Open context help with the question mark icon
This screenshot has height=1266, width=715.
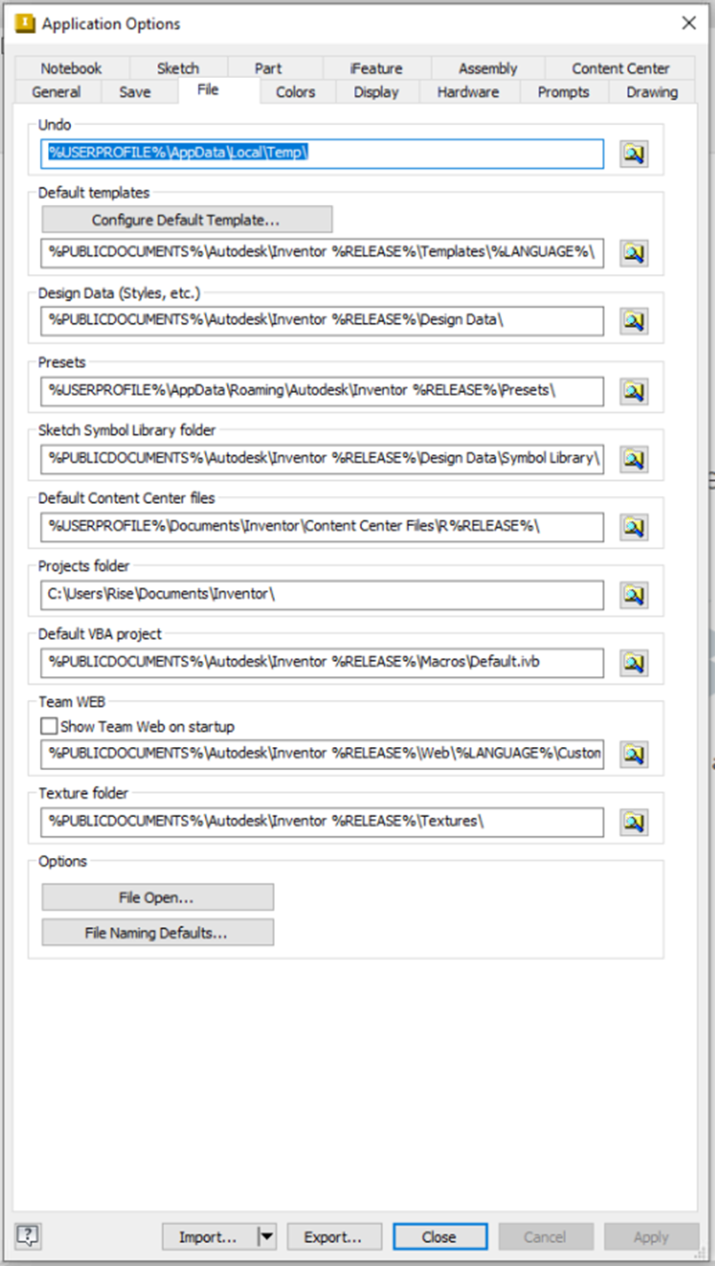click(28, 1235)
